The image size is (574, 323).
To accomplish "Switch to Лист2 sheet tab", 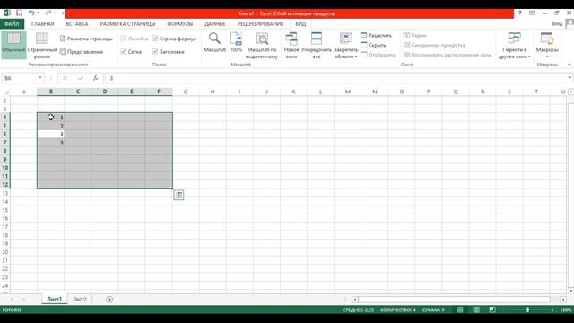I will [80, 299].
